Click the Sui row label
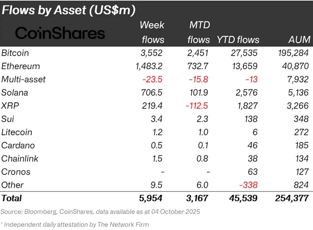The width and height of the screenshot is (313, 230). pos(8,119)
